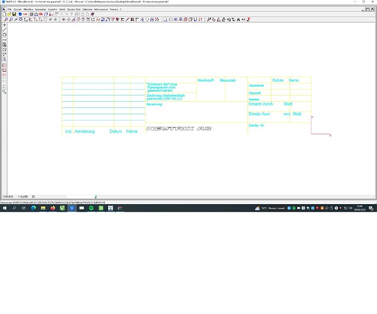Click the Y coordinate readout in status bar

[x=23, y=197]
